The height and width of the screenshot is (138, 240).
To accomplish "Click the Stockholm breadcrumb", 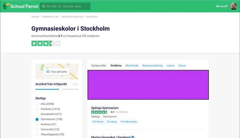I will pyautogui.click(x=92, y=16).
